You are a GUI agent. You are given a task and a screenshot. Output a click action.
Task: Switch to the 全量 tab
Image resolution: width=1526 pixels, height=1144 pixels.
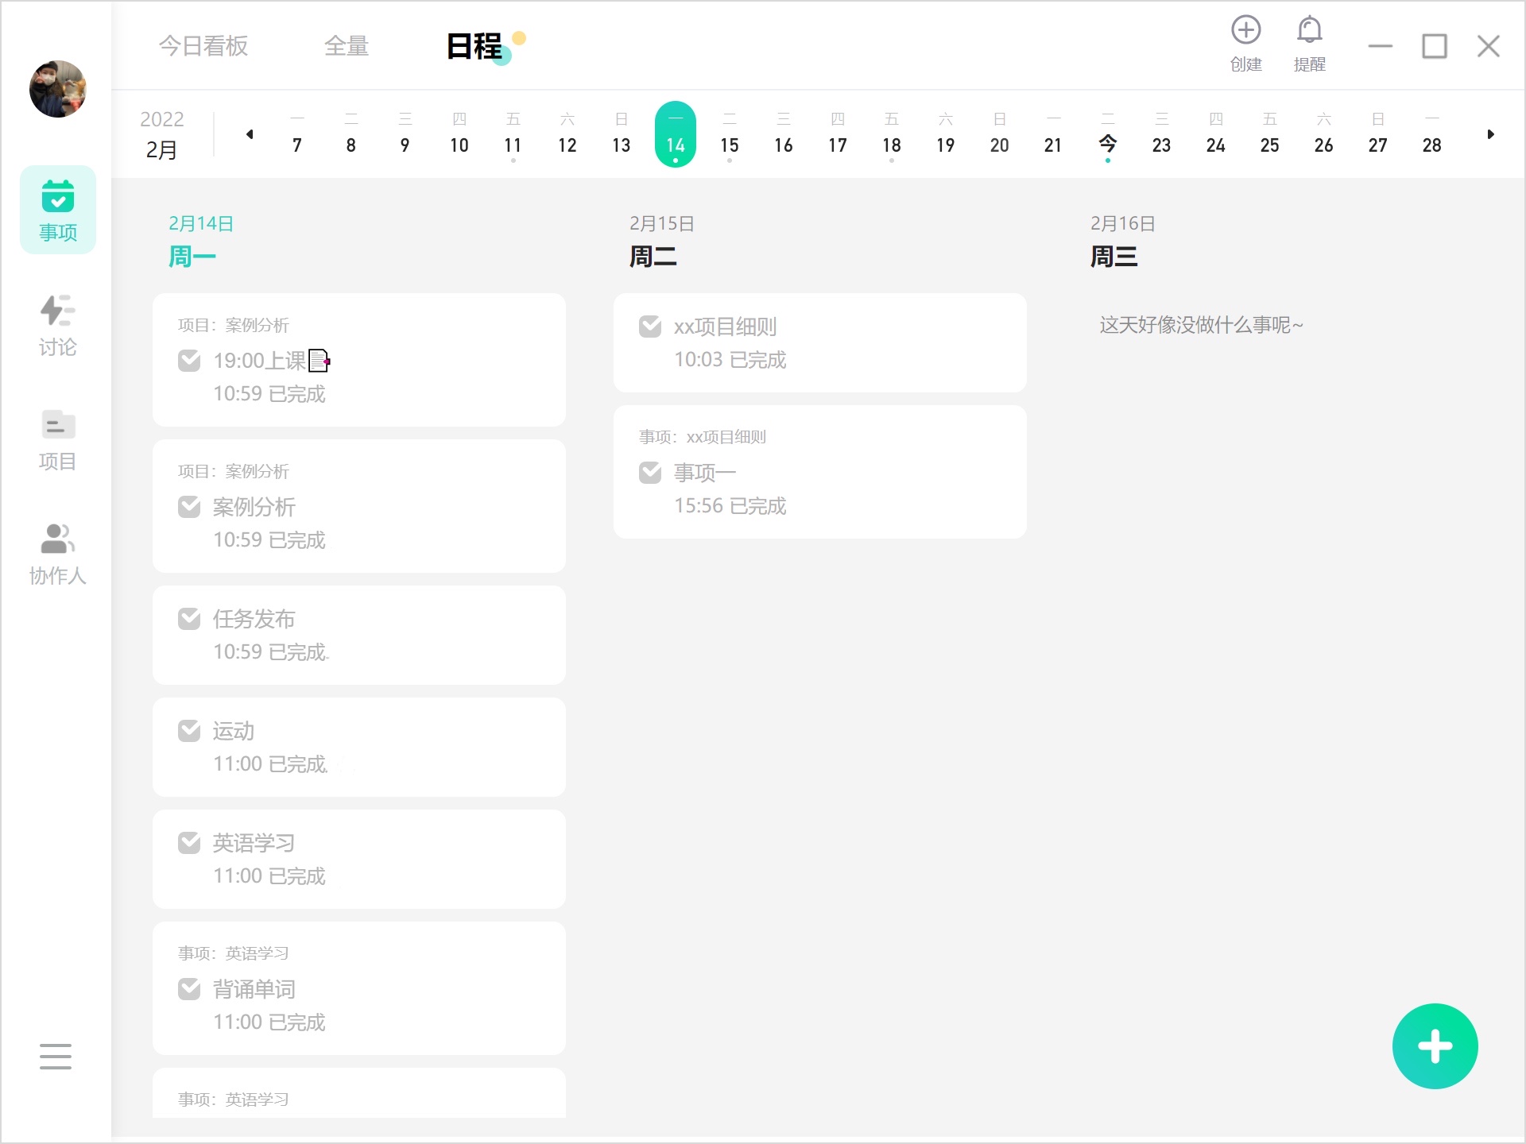tap(347, 46)
